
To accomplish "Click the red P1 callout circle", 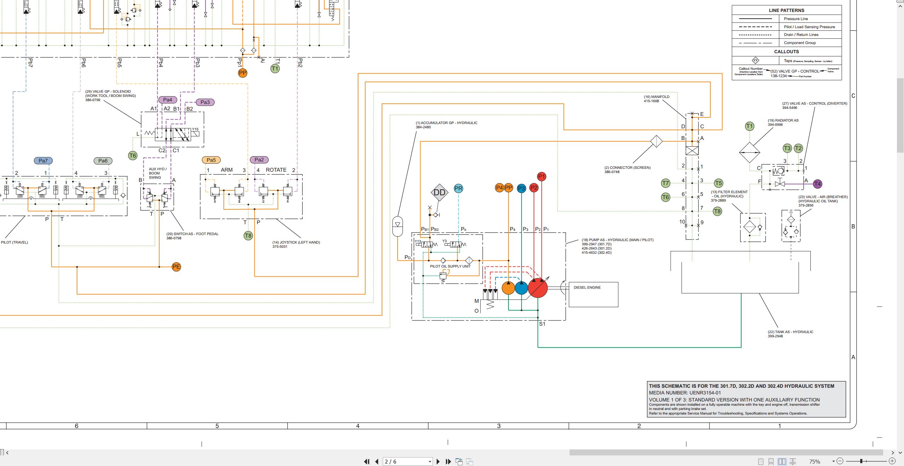I will pos(542,176).
